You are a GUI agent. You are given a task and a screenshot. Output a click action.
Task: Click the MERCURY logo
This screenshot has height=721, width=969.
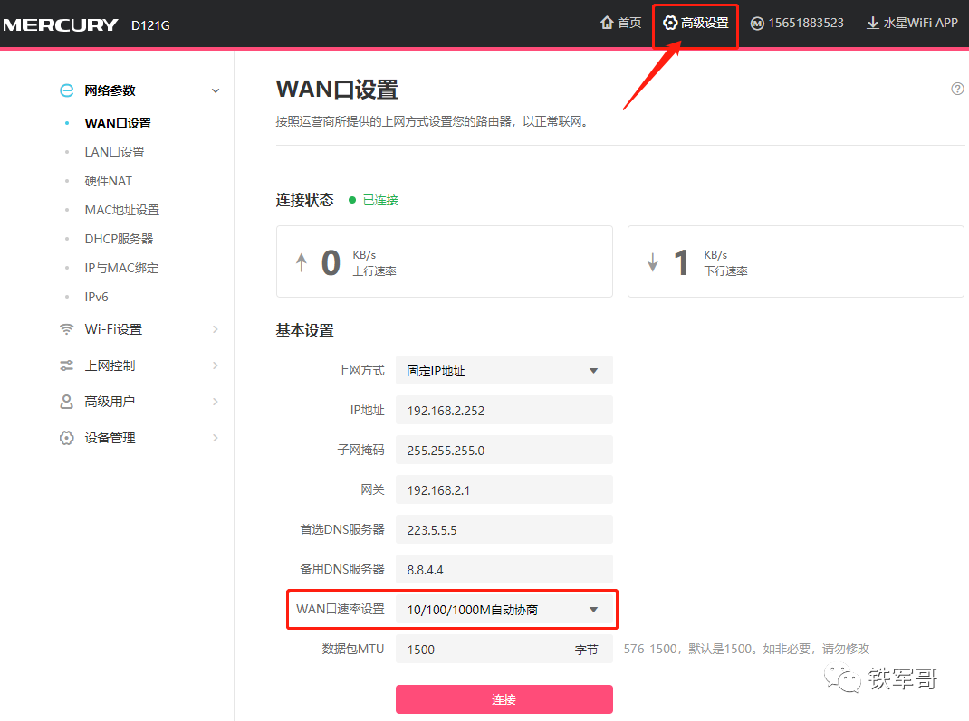(60, 24)
